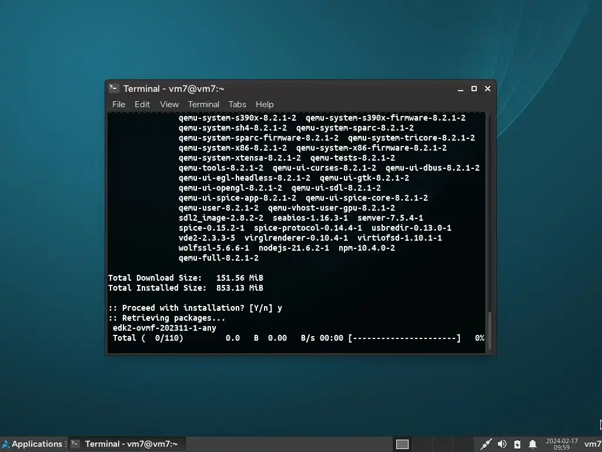This screenshot has width=602, height=452.
Task: Click the 'npm-10.4.0-2' package name
Action: [x=367, y=248]
